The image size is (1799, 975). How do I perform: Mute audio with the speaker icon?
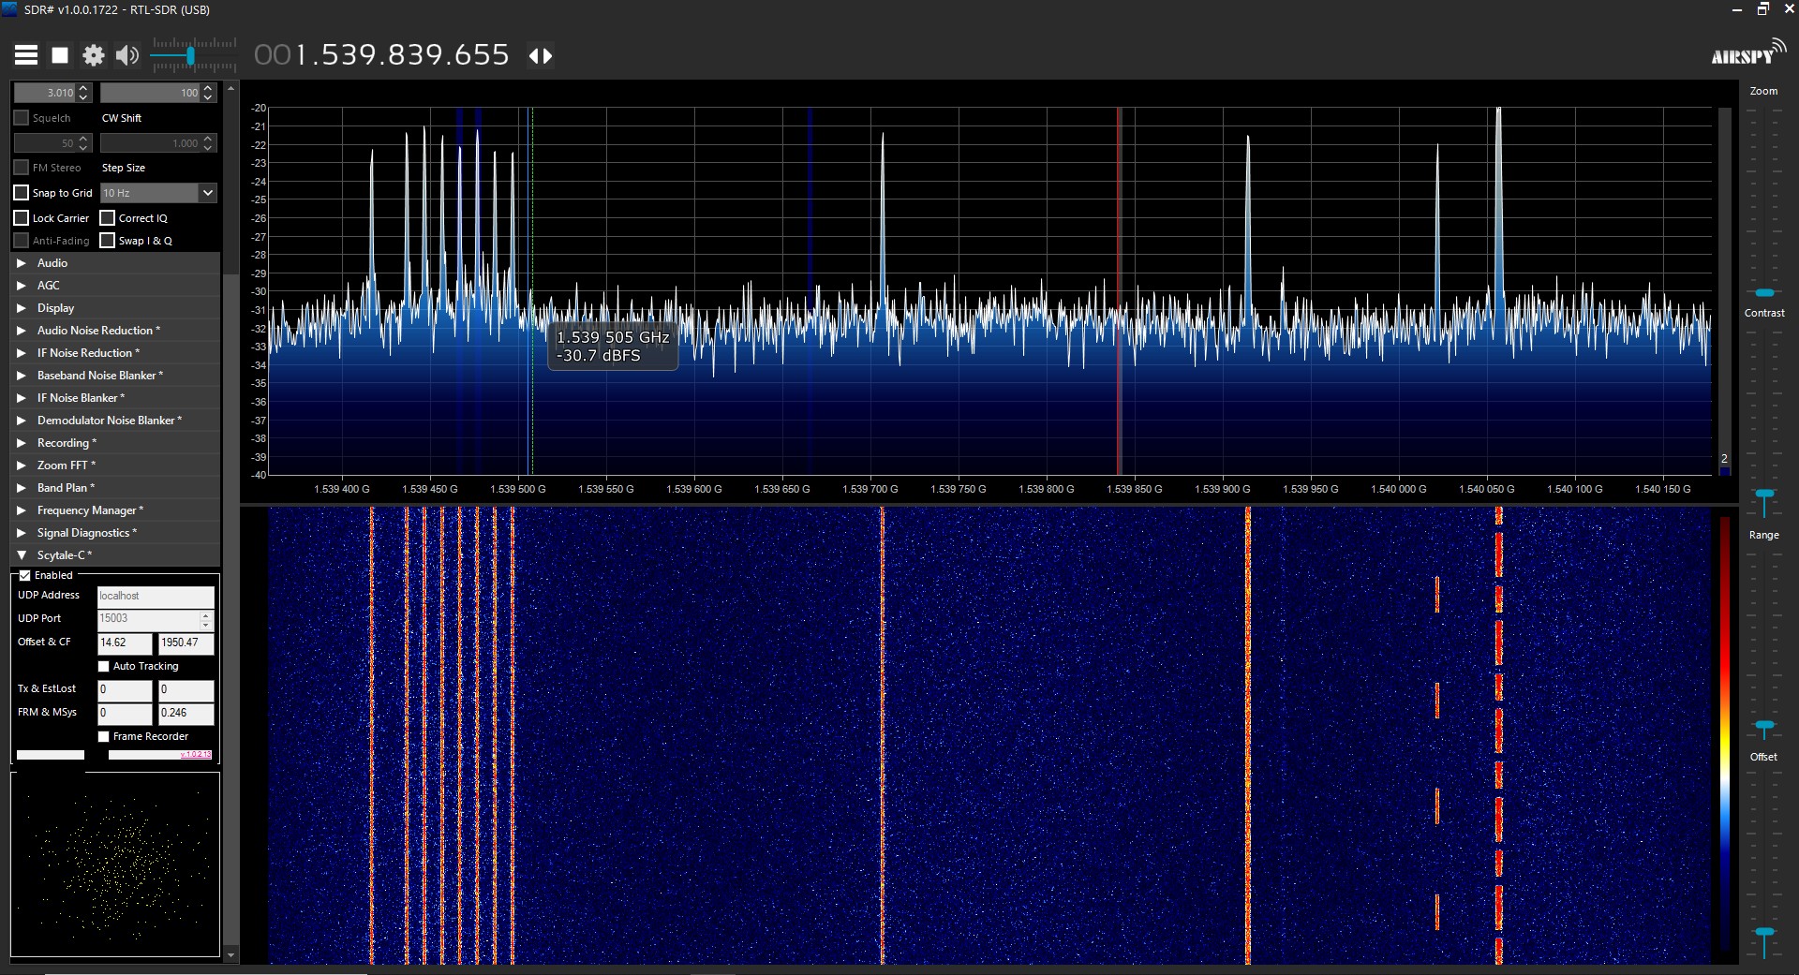click(x=126, y=54)
